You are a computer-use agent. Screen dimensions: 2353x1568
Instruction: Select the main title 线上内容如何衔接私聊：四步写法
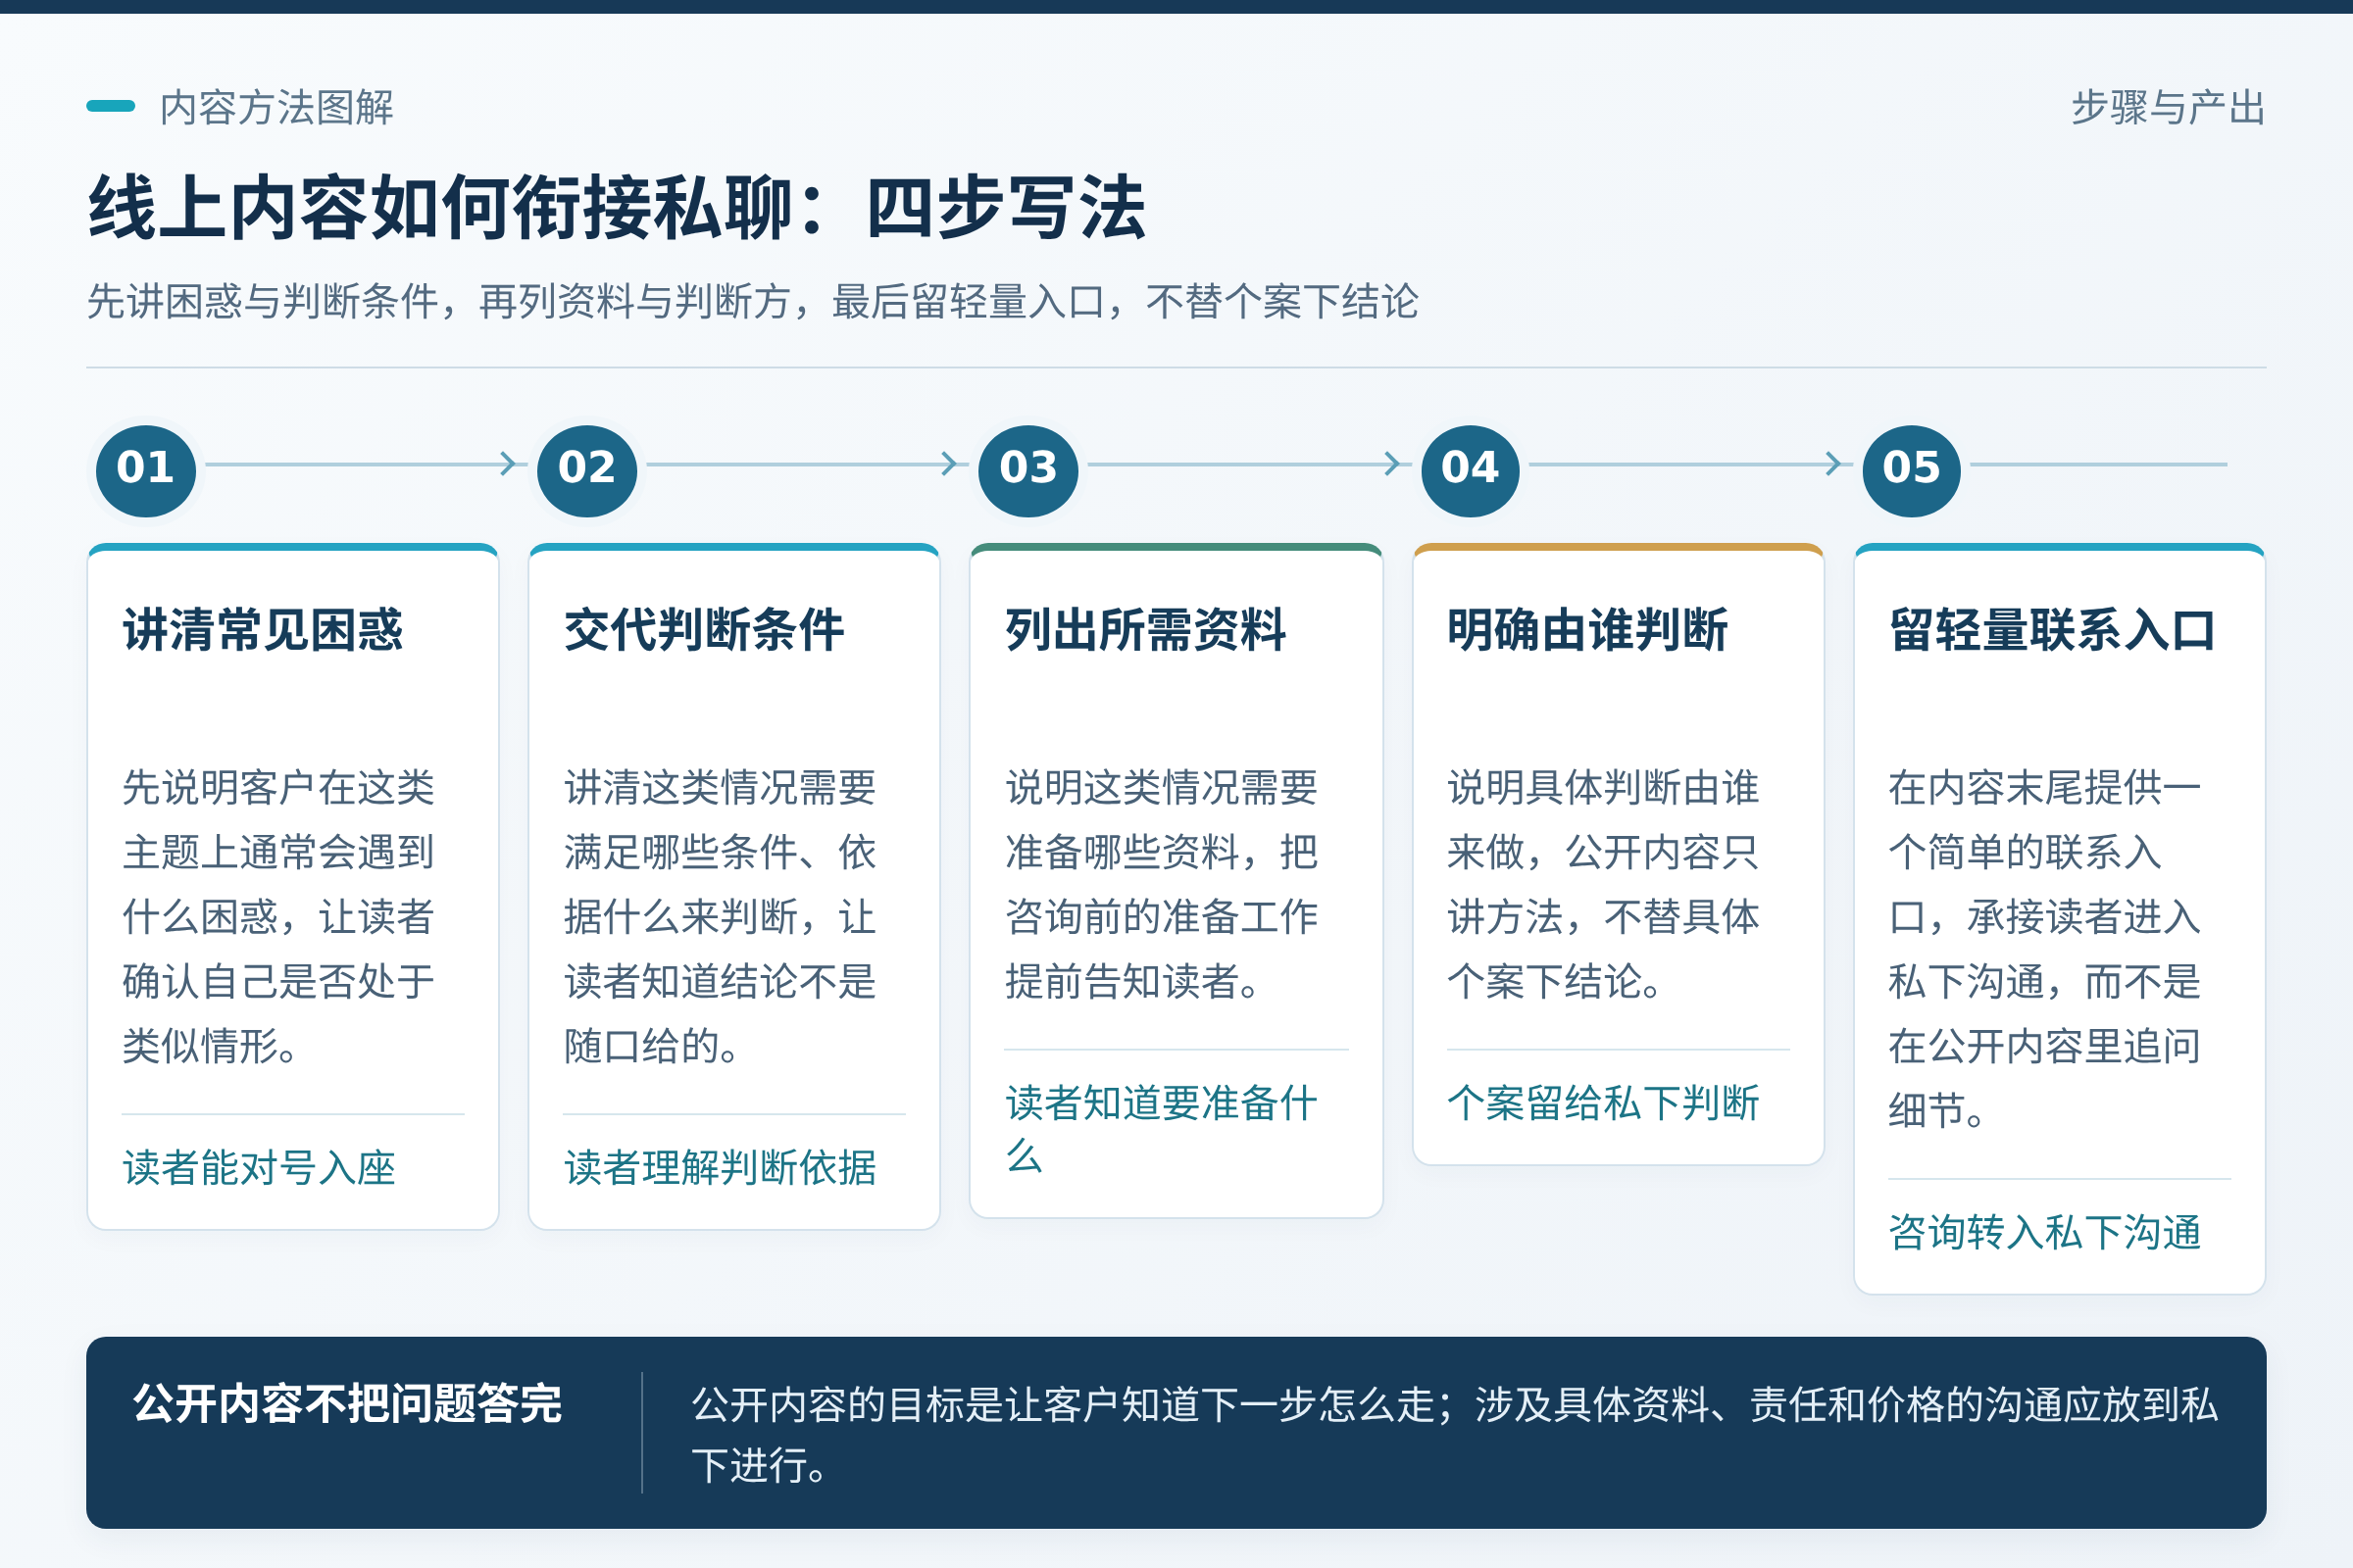(x=617, y=208)
